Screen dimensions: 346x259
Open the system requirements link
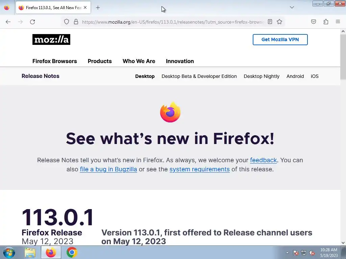tap(199, 169)
